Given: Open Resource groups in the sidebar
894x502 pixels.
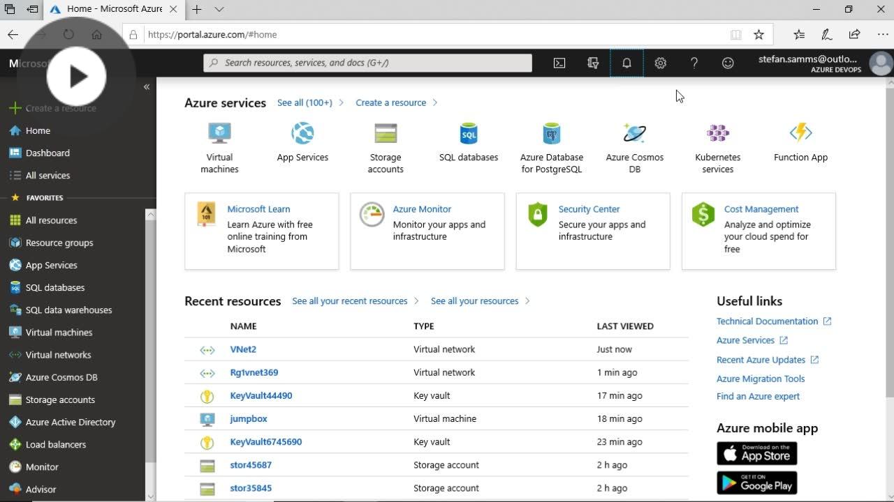Looking at the screenshot, I should coord(59,243).
